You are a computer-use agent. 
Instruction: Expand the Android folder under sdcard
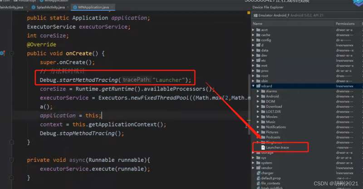tap(258, 96)
